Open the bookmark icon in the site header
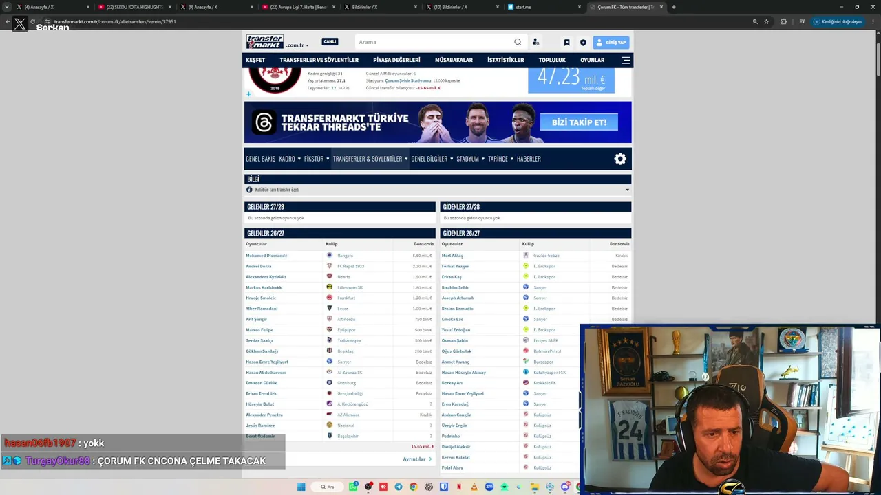The image size is (881, 495). [566, 43]
